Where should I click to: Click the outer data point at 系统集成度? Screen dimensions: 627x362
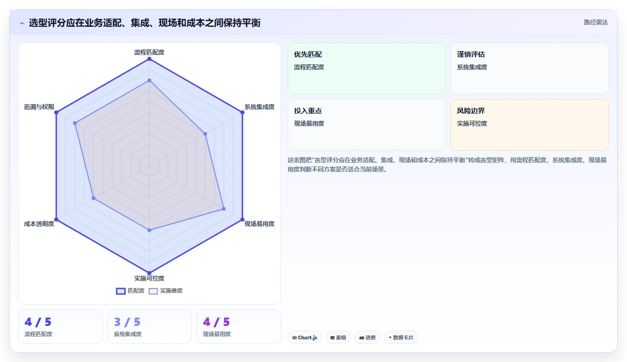(242, 112)
